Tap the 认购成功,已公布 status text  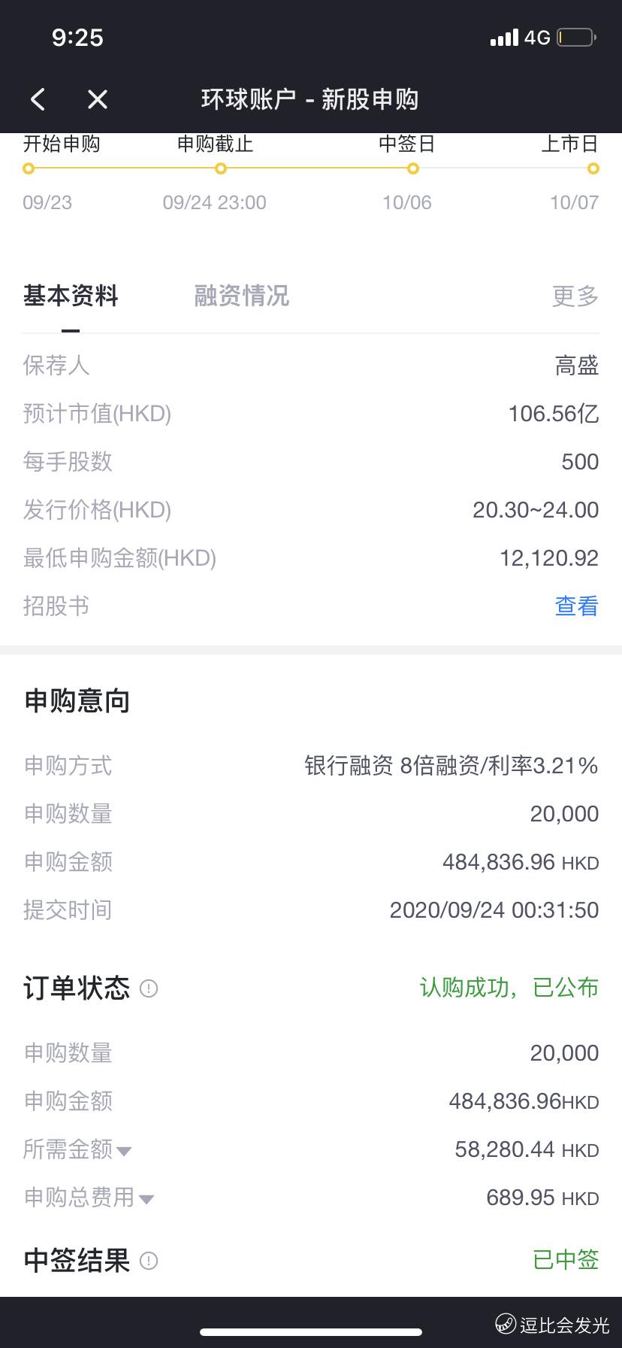pyautogui.click(x=509, y=987)
